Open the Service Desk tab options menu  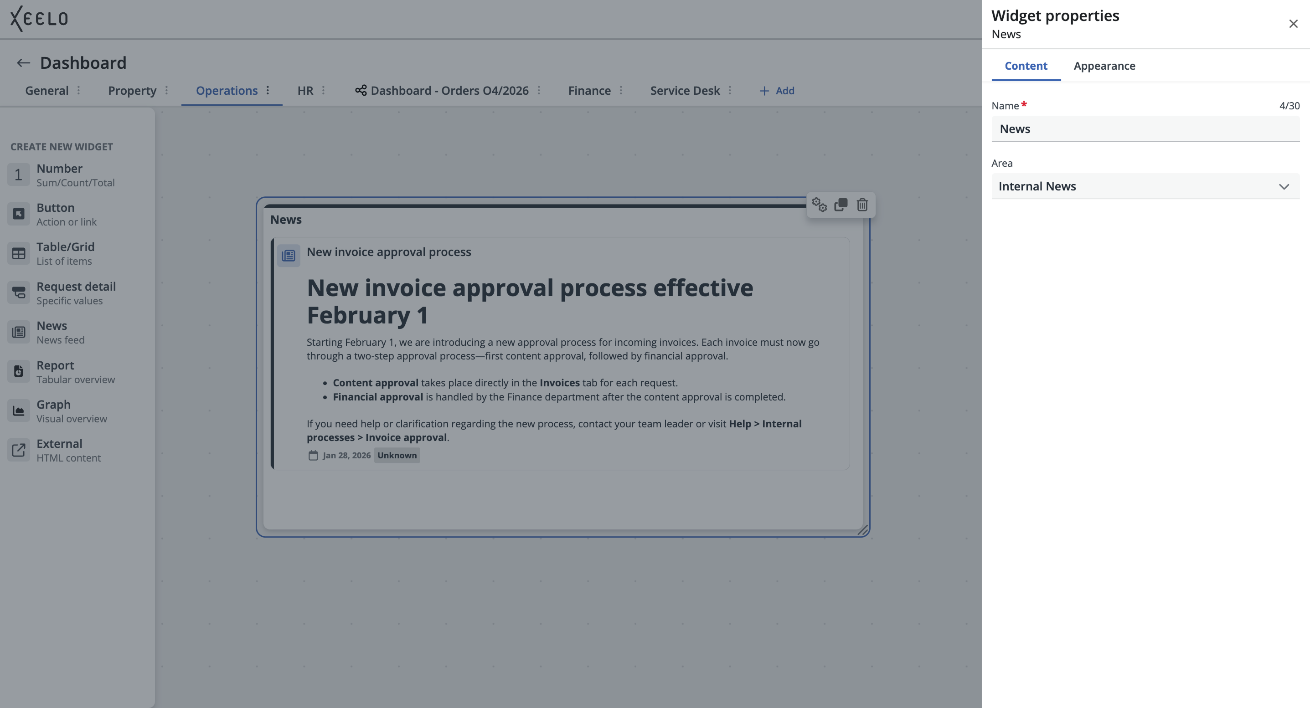pyautogui.click(x=730, y=91)
